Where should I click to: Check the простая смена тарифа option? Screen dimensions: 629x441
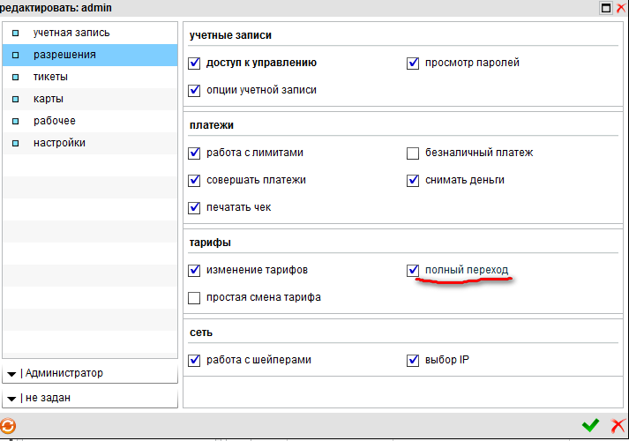[x=194, y=297]
